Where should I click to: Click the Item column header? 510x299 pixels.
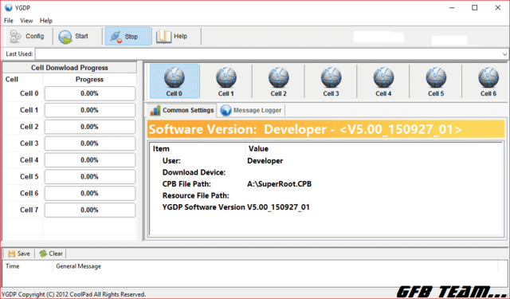(x=161, y=148)
